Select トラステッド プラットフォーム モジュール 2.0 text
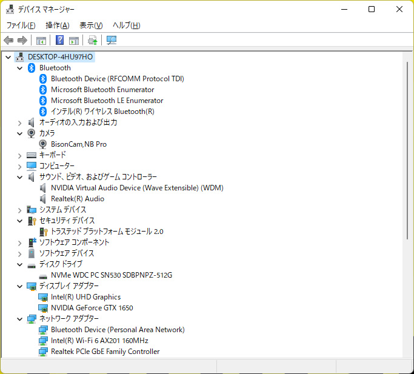Screen dimensions: 414x374 click(x=107, y=232)
